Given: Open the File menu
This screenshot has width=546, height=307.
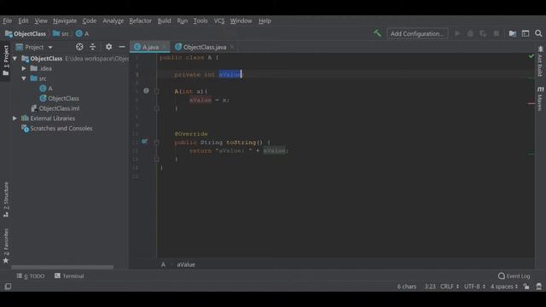Looking at the screenshot, I should pyautogui.click(x=8, y=20).
